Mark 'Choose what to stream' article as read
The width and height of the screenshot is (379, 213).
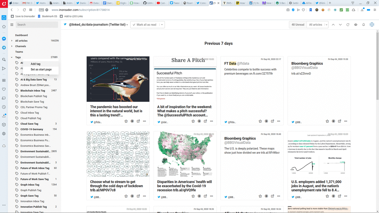tap(132, 196)
